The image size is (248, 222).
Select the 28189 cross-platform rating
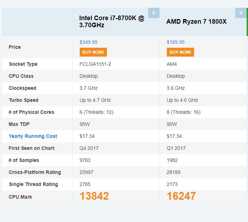tap(174, 172)
